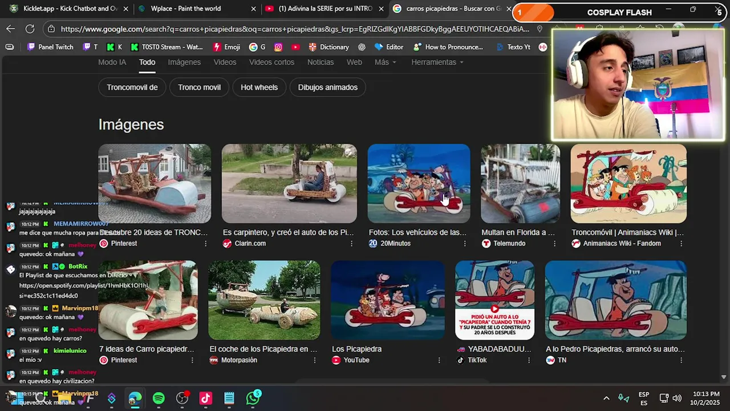This screenshot has width=730, height=411.
Task: Close the Wplace browser tab
Action: (x=254, y=9)
